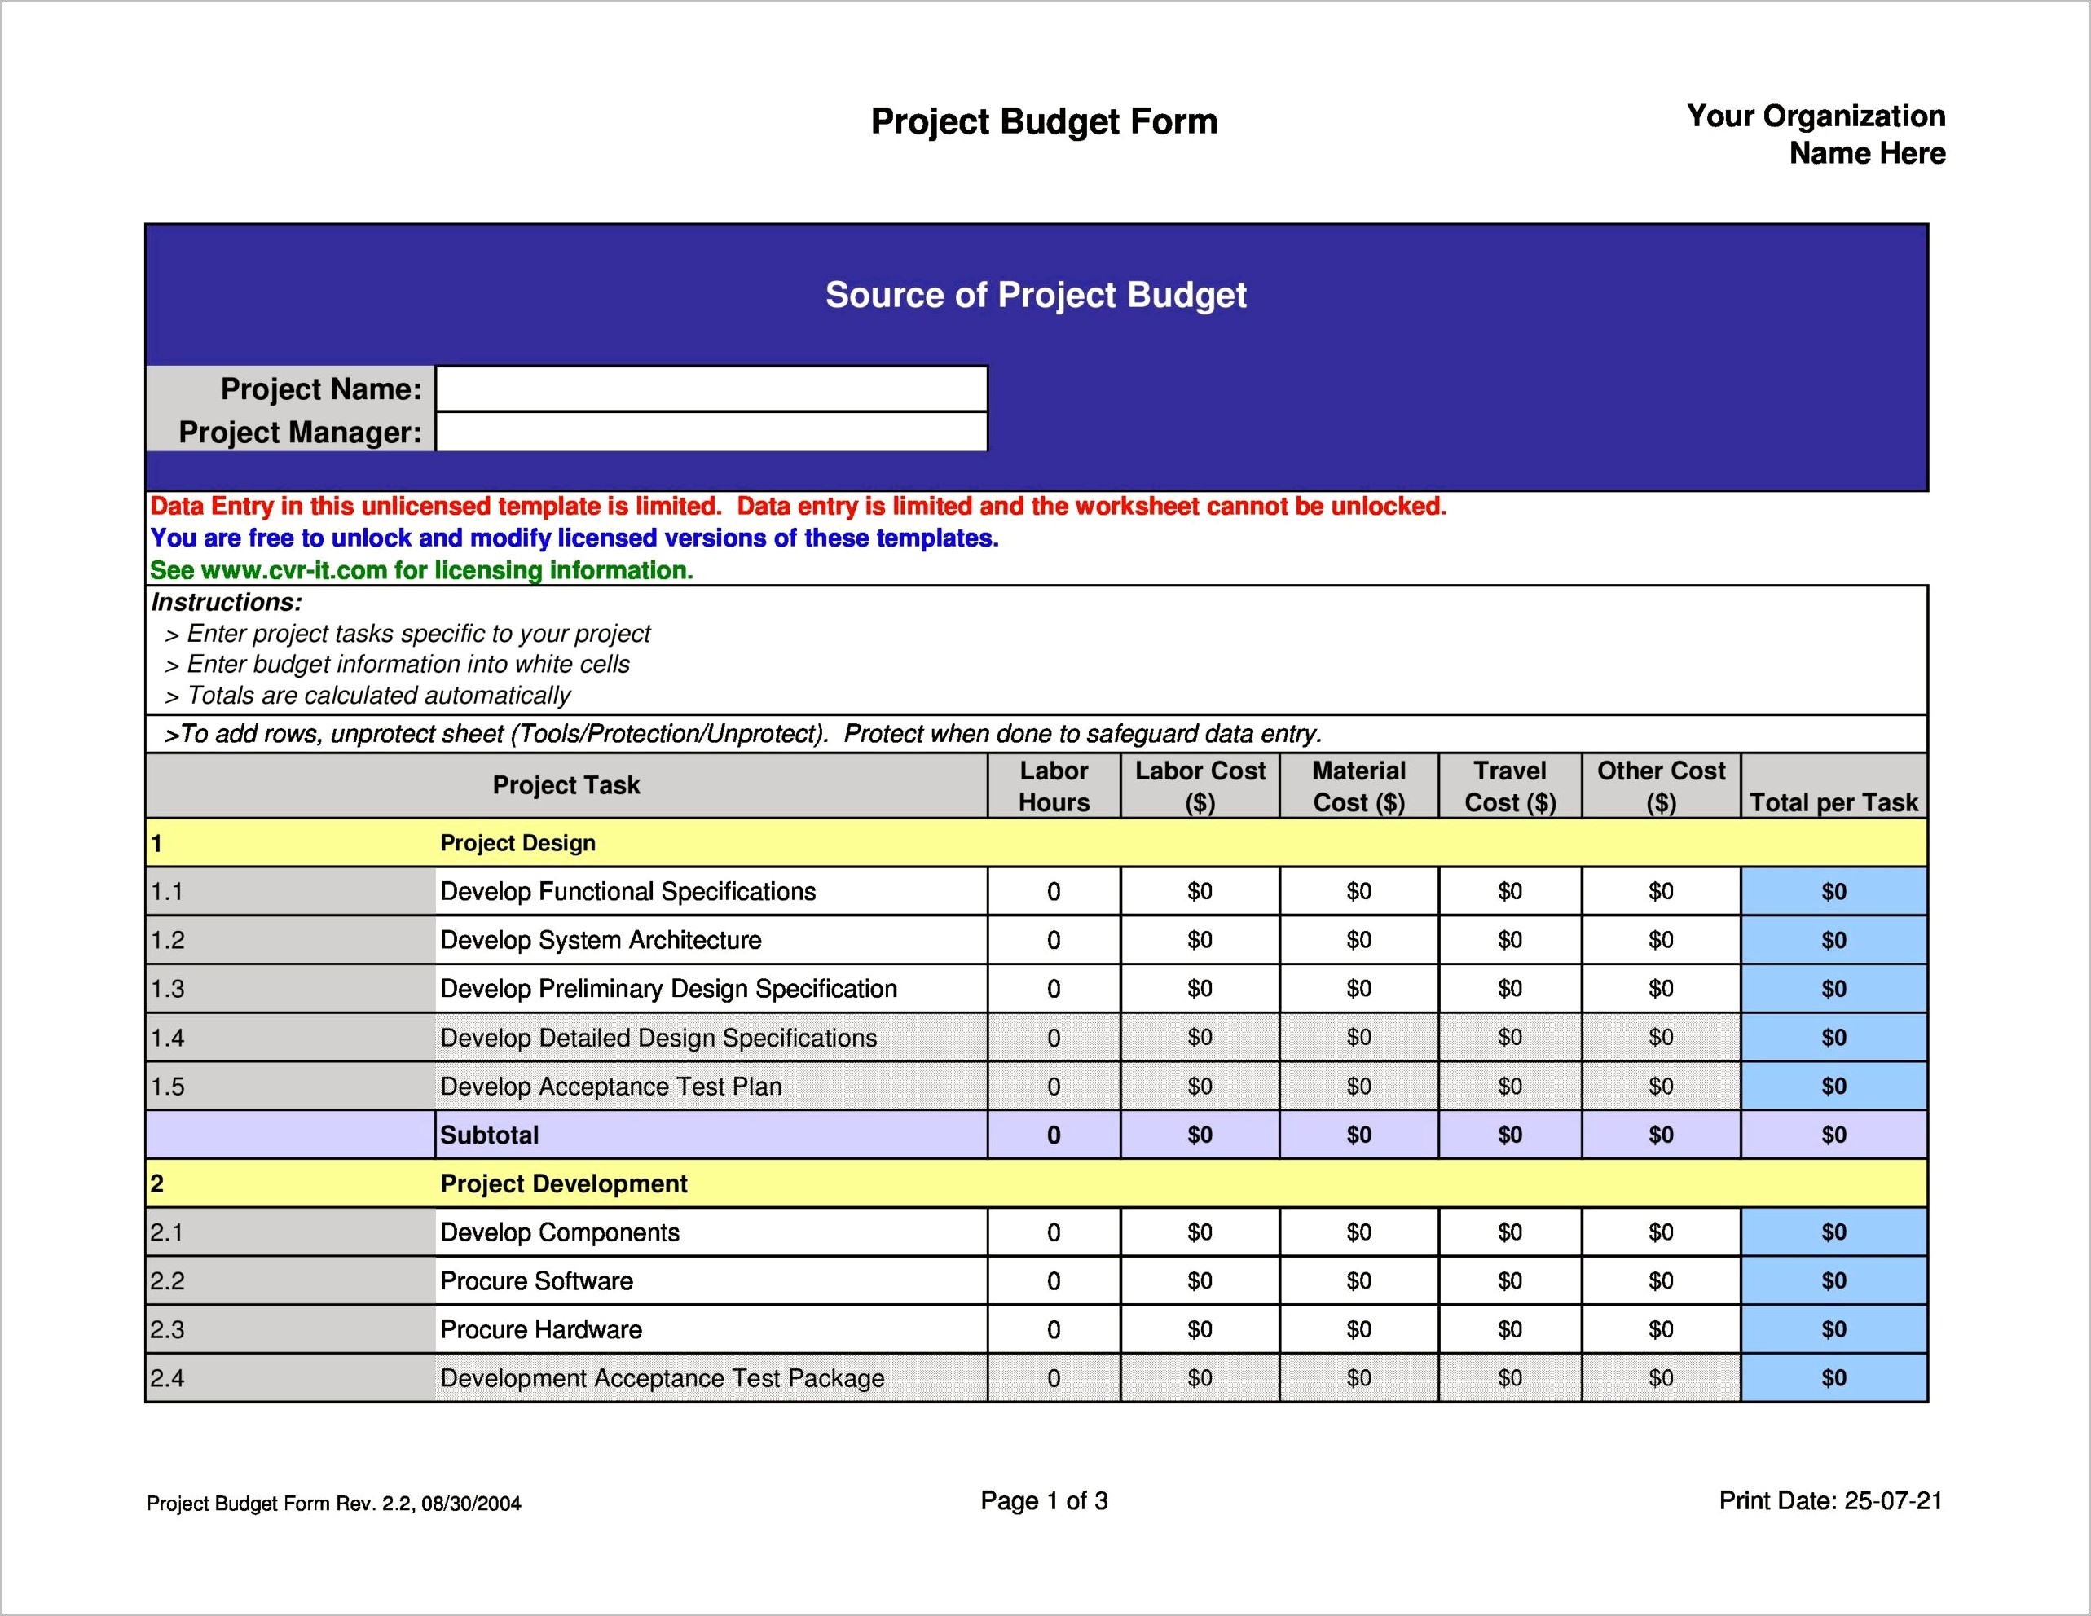Click Develop Components task cell
The height and width of the screenshot is (1616, 2091).
pyautogui.click(x=711, y=1232)
